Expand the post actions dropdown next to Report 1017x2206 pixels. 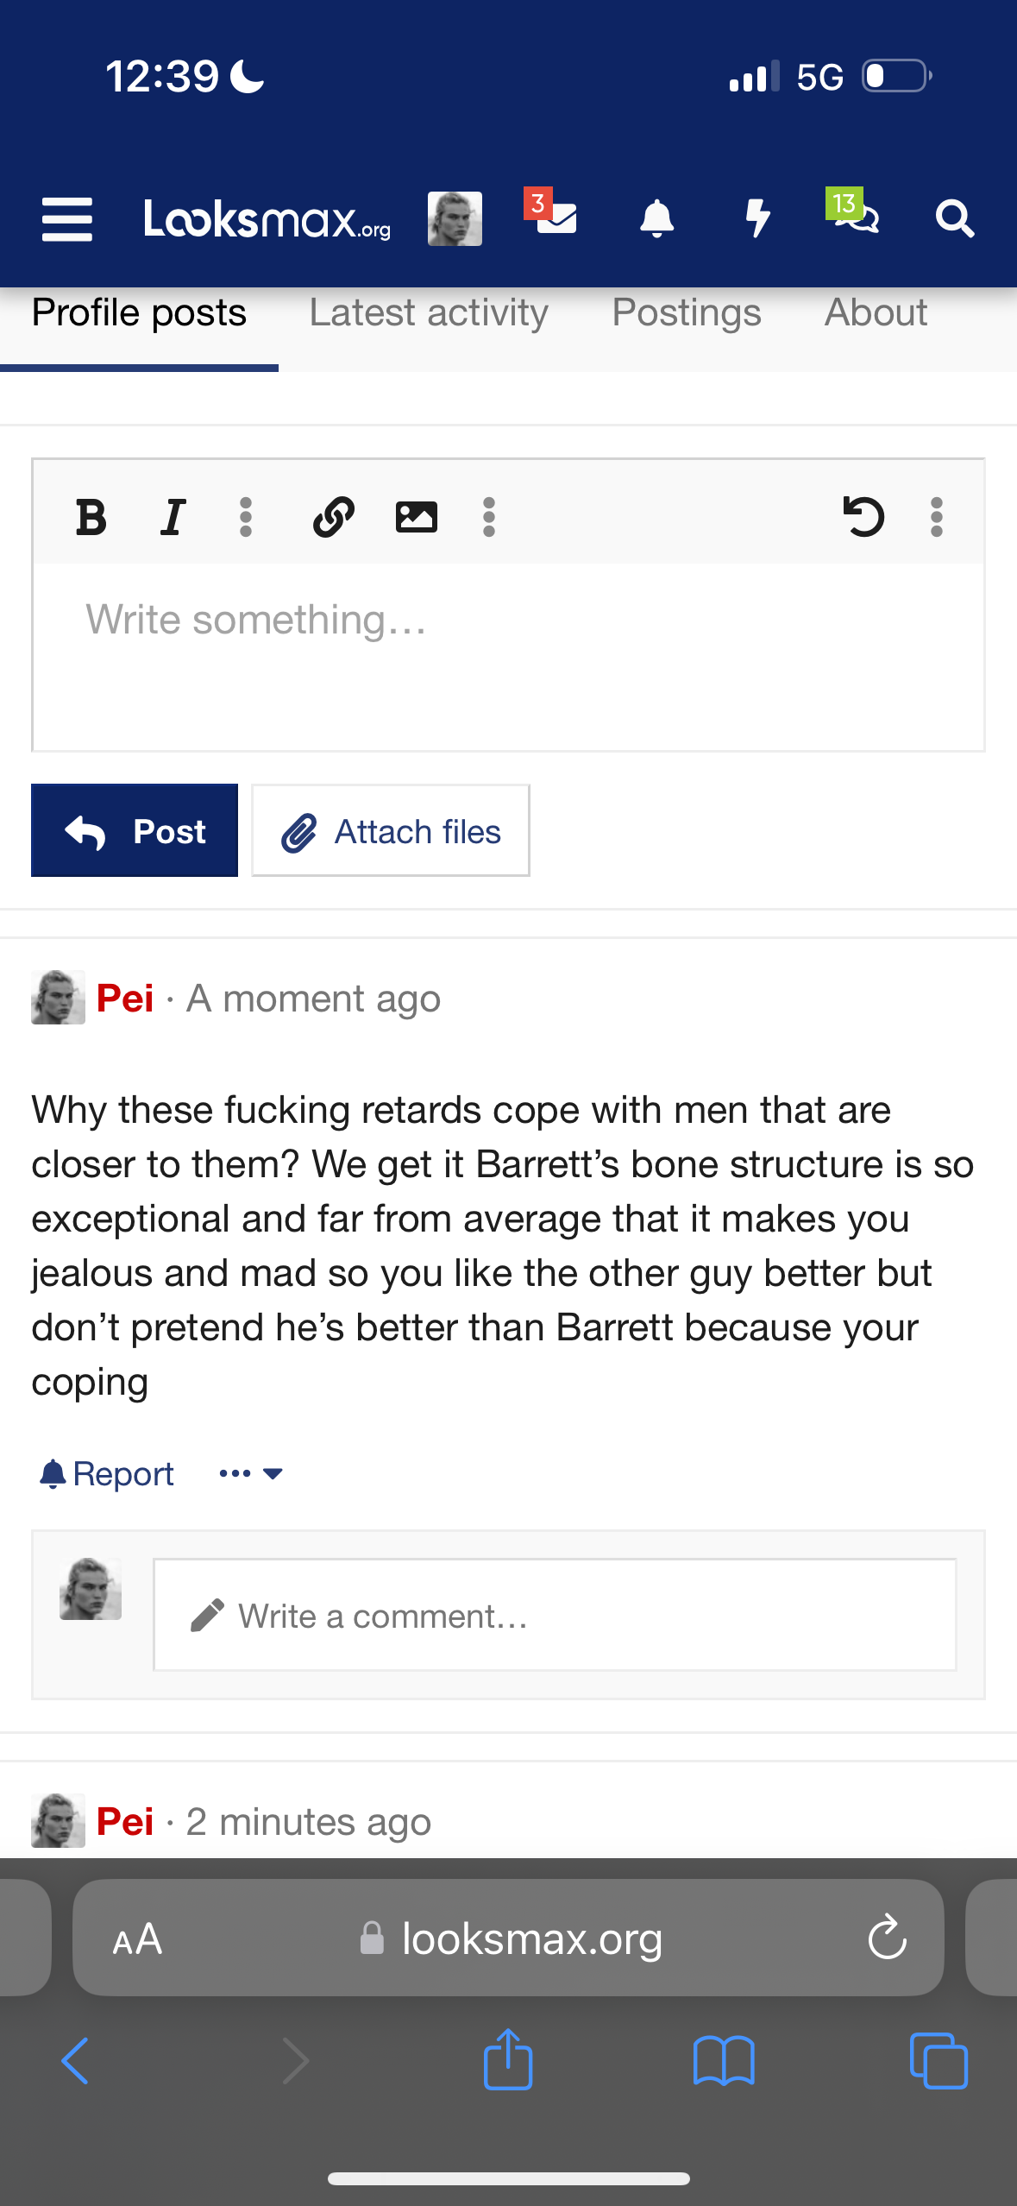click(x=251, y=1473)
